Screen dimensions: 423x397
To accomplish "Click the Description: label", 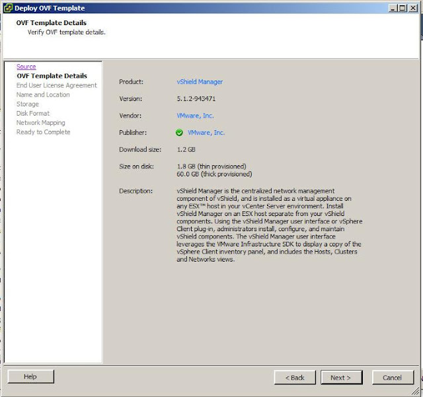I will click(x=135, y=191).
